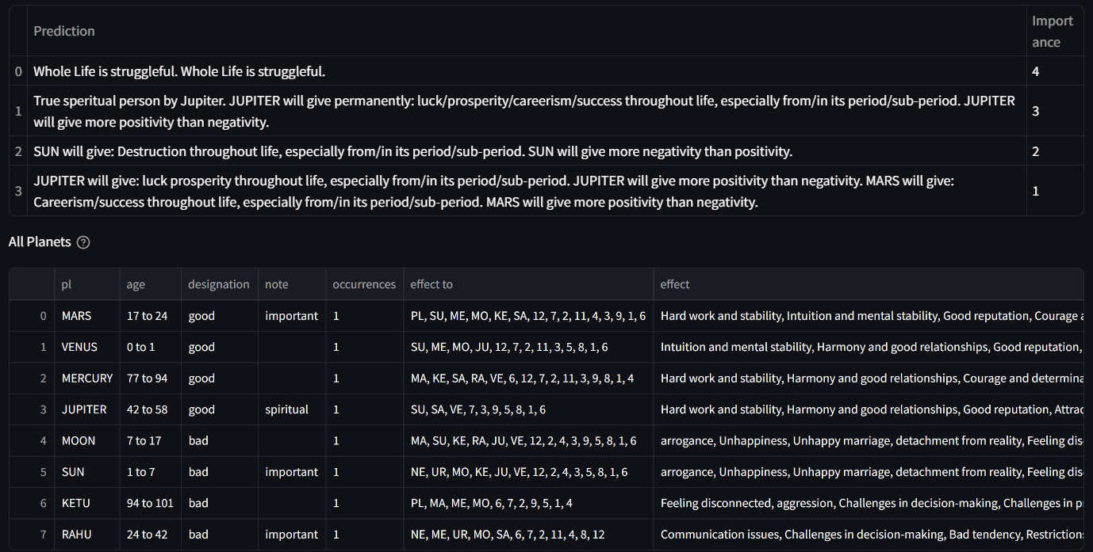Click the MOON 'bad' designation cell

pos(220,441)
